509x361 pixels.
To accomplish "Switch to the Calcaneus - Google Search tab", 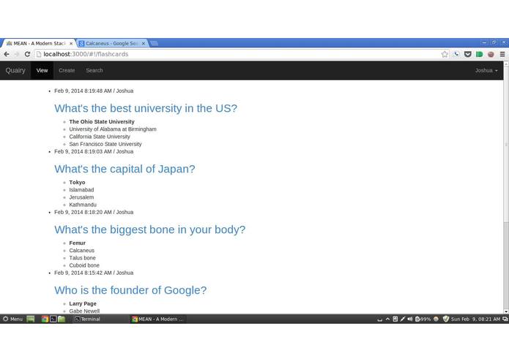I will (112, 43).
